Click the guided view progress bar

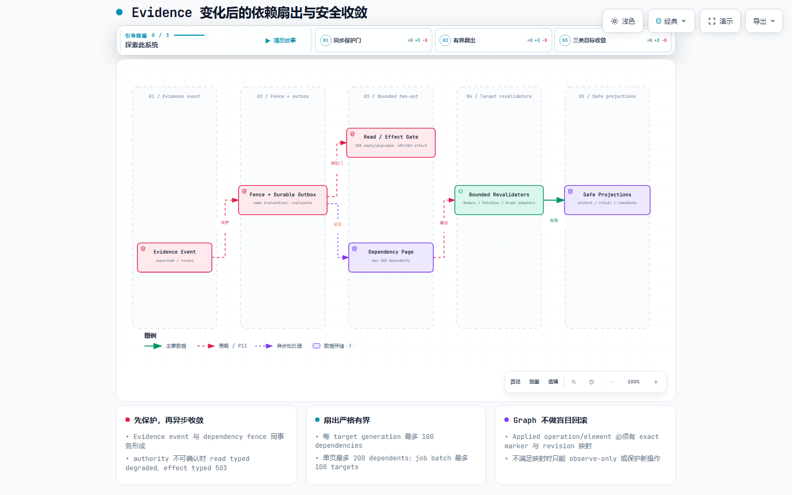(189, 35)
